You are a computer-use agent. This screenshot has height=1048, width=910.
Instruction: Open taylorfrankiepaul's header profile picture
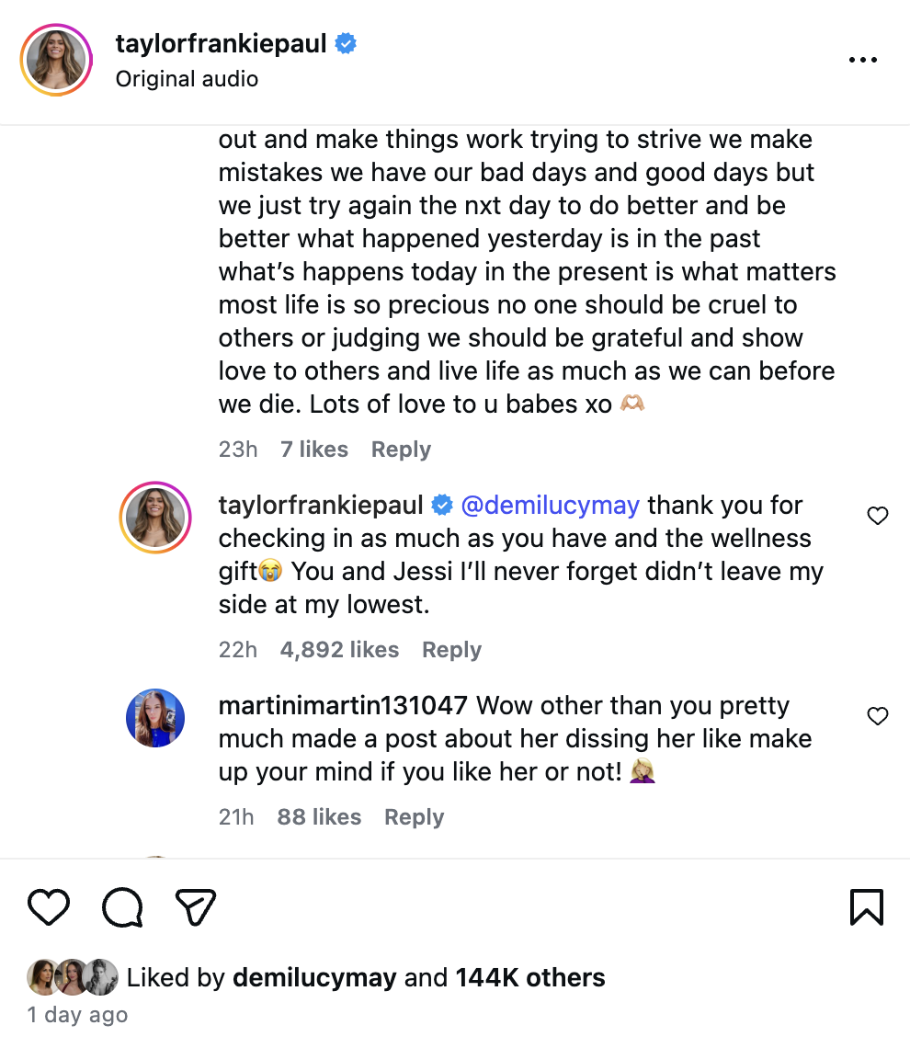coord(58,61)
